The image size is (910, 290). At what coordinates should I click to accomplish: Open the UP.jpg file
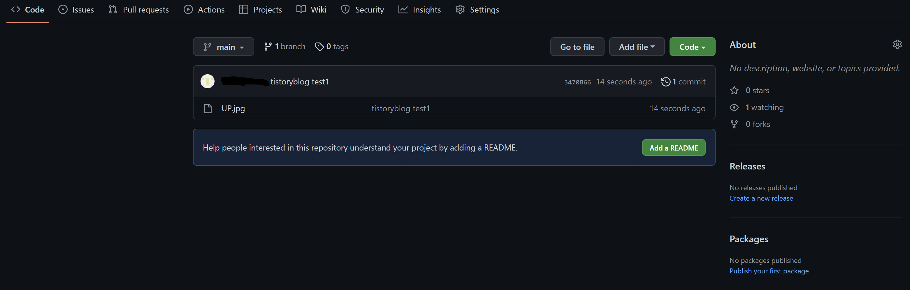pyautogui.click(x=233, y=108)
